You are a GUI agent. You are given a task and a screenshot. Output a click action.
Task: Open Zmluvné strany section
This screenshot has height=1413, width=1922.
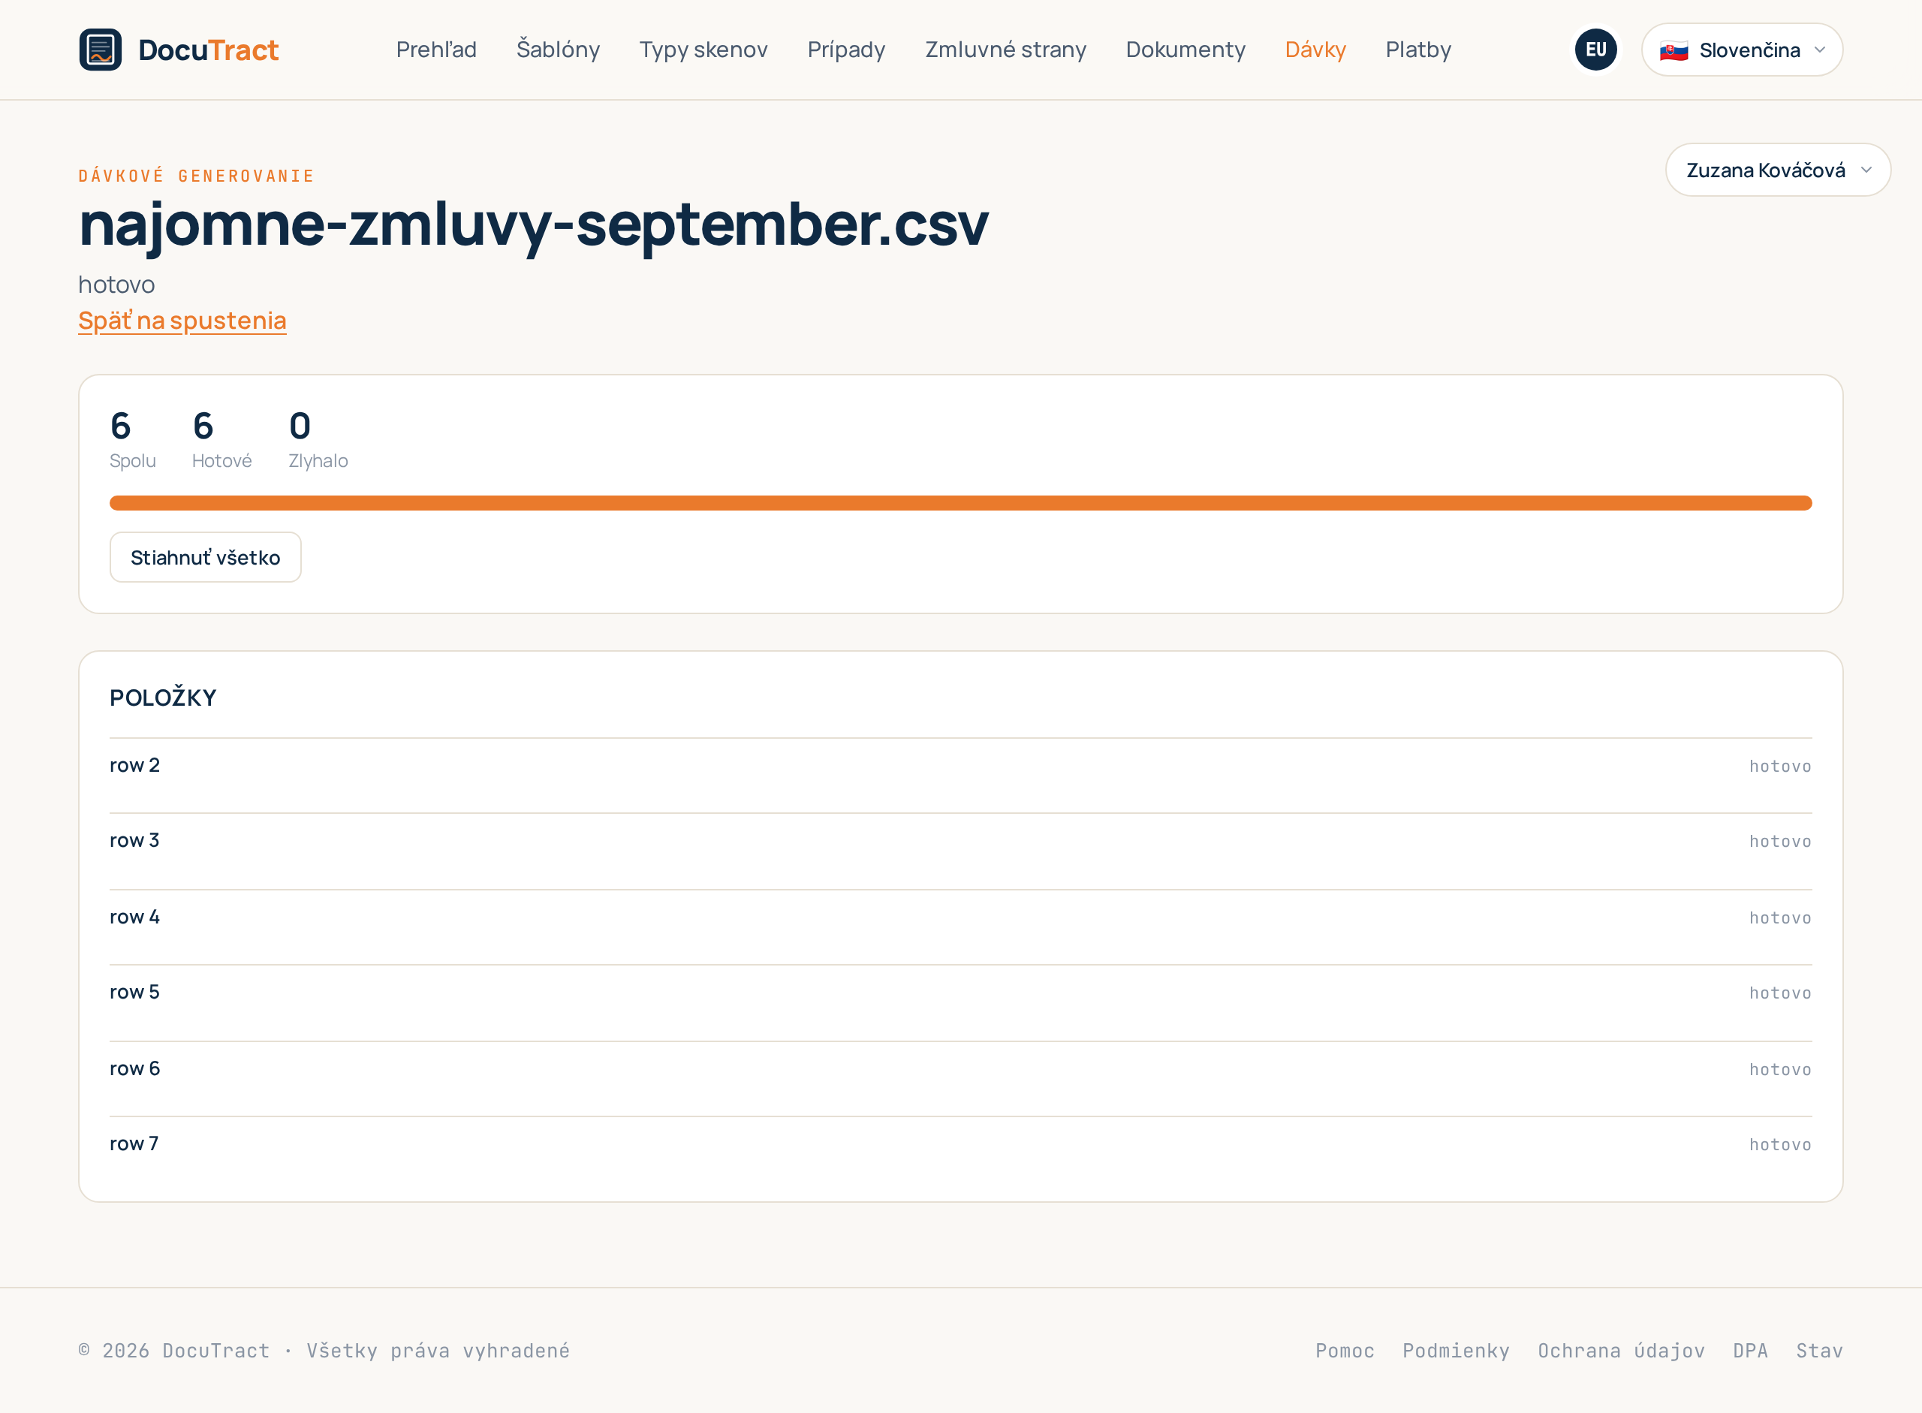click(1005, 50)
